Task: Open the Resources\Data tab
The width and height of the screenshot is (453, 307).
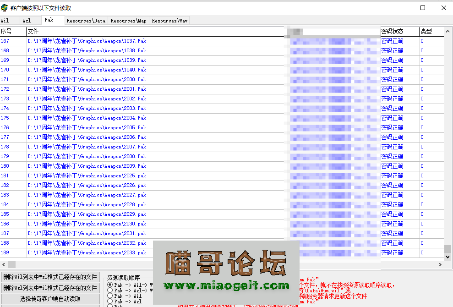Action: (86, 20)
